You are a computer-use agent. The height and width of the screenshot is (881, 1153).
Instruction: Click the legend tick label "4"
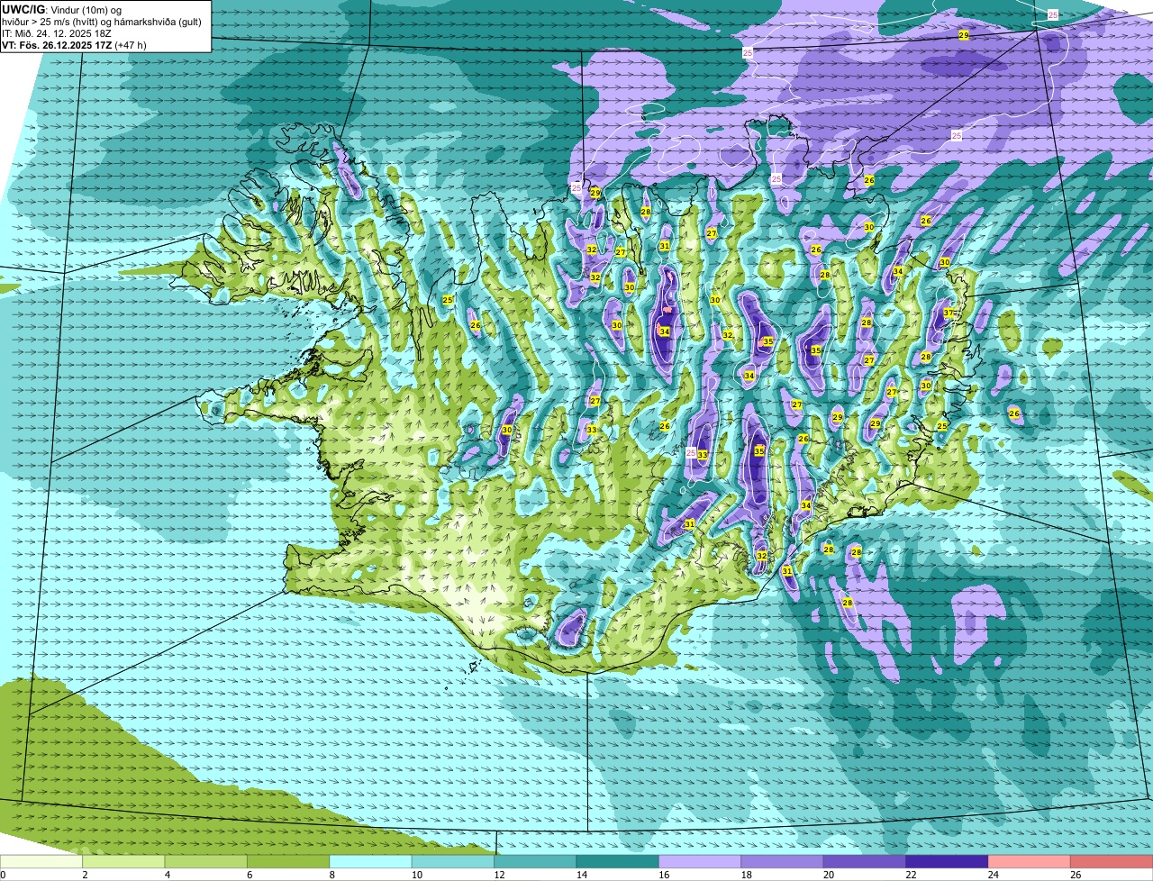[167, 875]
